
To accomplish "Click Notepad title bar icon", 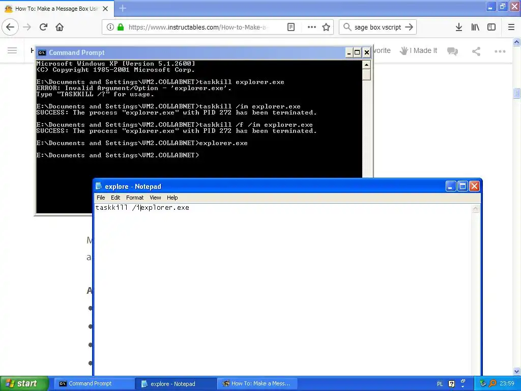I will (x=99, y=186).
